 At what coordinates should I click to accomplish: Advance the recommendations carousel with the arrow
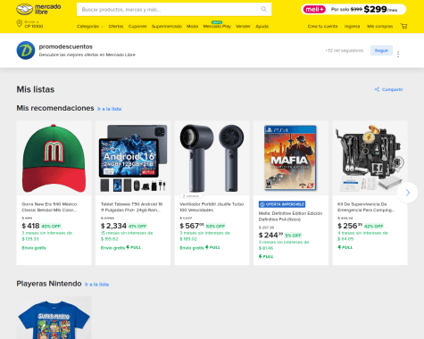pos(408,193)
